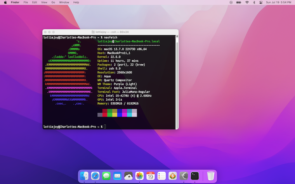Click the bright yellow swatch in neofetch palette

[x=115, y=115]
